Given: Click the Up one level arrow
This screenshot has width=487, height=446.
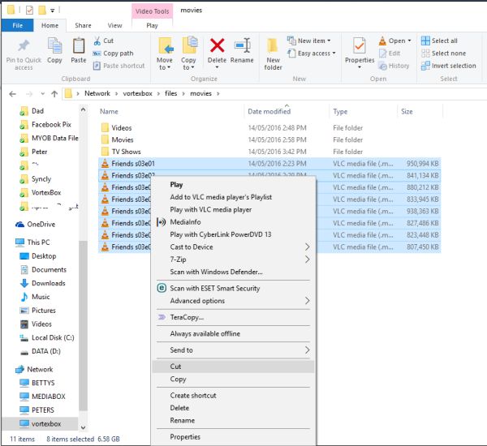Looking at the screenshot, I should pyautogui.click(x=54, y=94).
